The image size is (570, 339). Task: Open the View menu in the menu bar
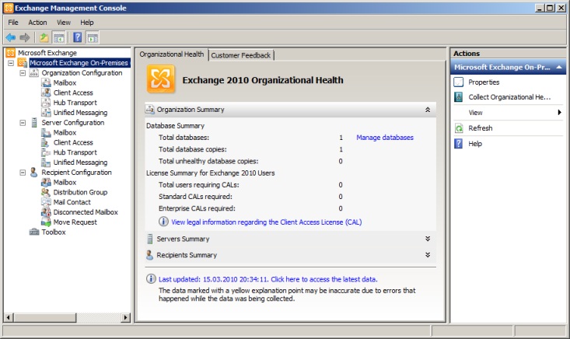pos(64,23)
